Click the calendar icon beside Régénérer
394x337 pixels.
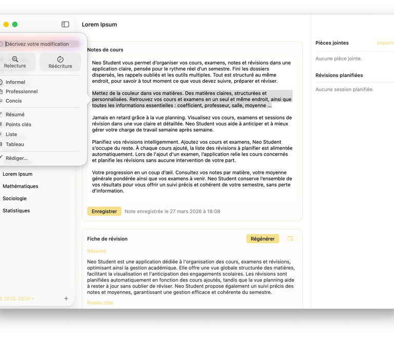pyautogui.click(x=290, y=238)
